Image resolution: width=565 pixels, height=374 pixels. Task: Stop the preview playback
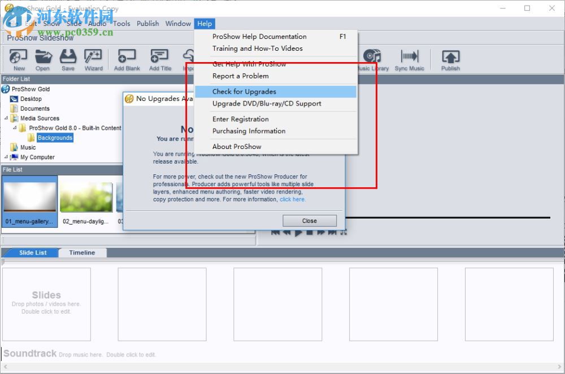tap(310, 232)
